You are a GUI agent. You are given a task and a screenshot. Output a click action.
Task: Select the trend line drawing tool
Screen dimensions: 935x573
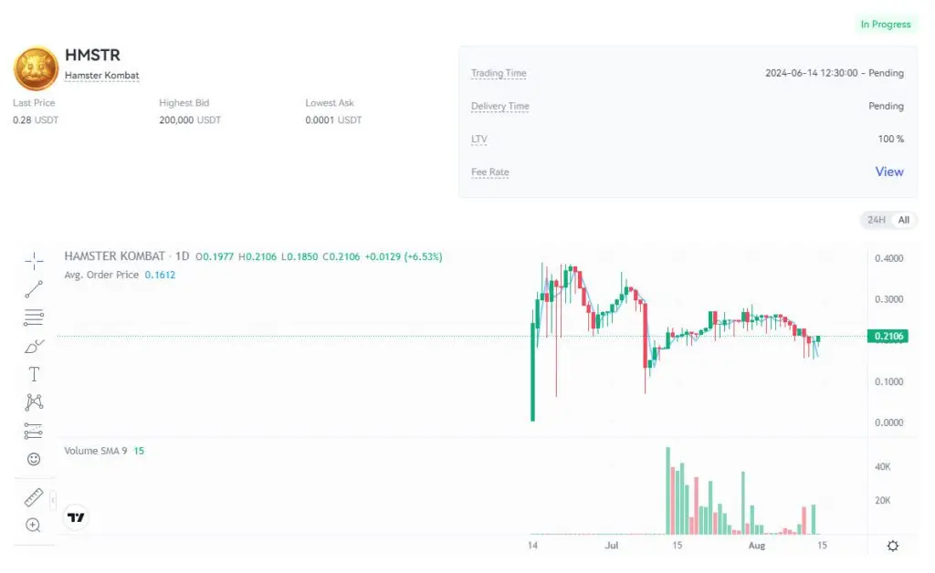pos(34,289)
